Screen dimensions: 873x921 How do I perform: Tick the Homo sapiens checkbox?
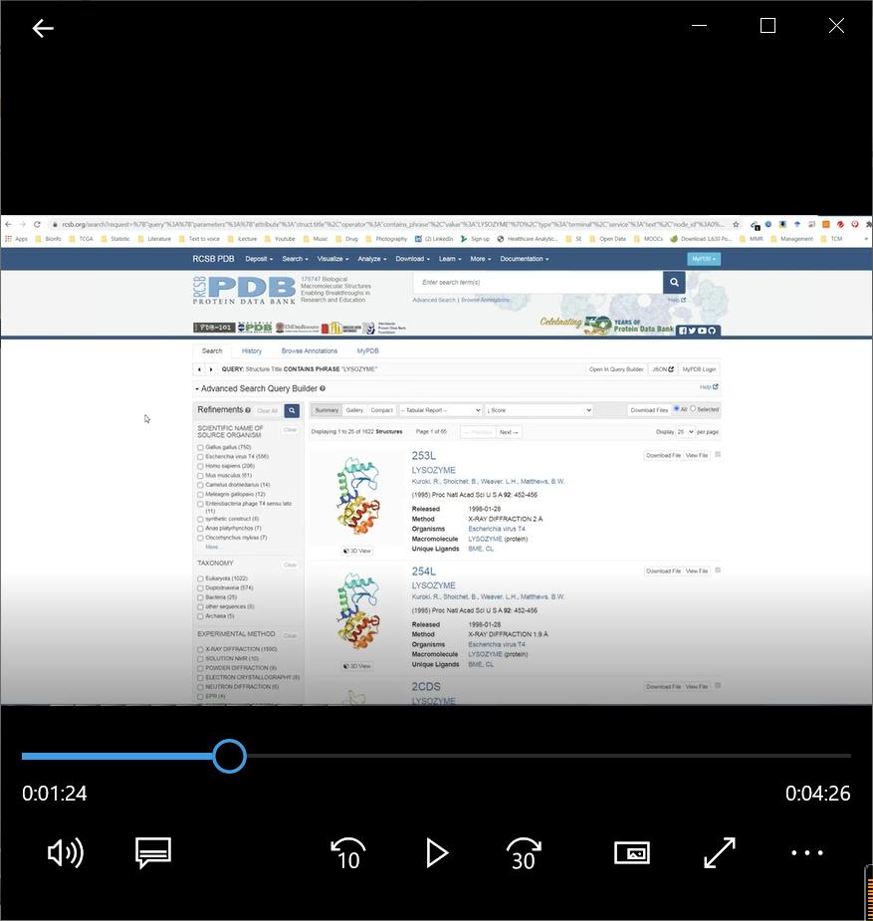click(200, 466)
